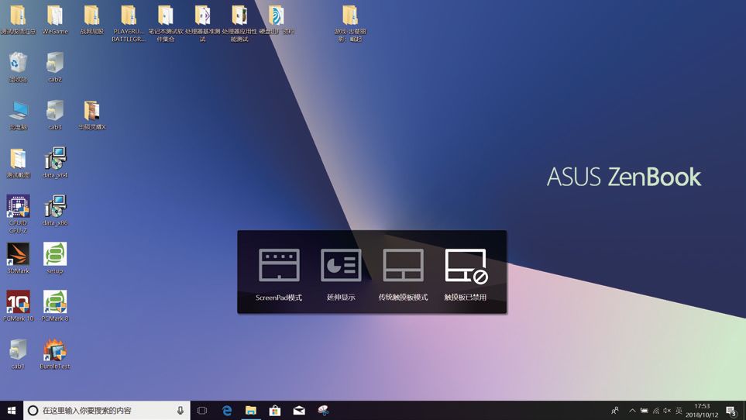Open the People icon in the system tray

pos(614,411)
